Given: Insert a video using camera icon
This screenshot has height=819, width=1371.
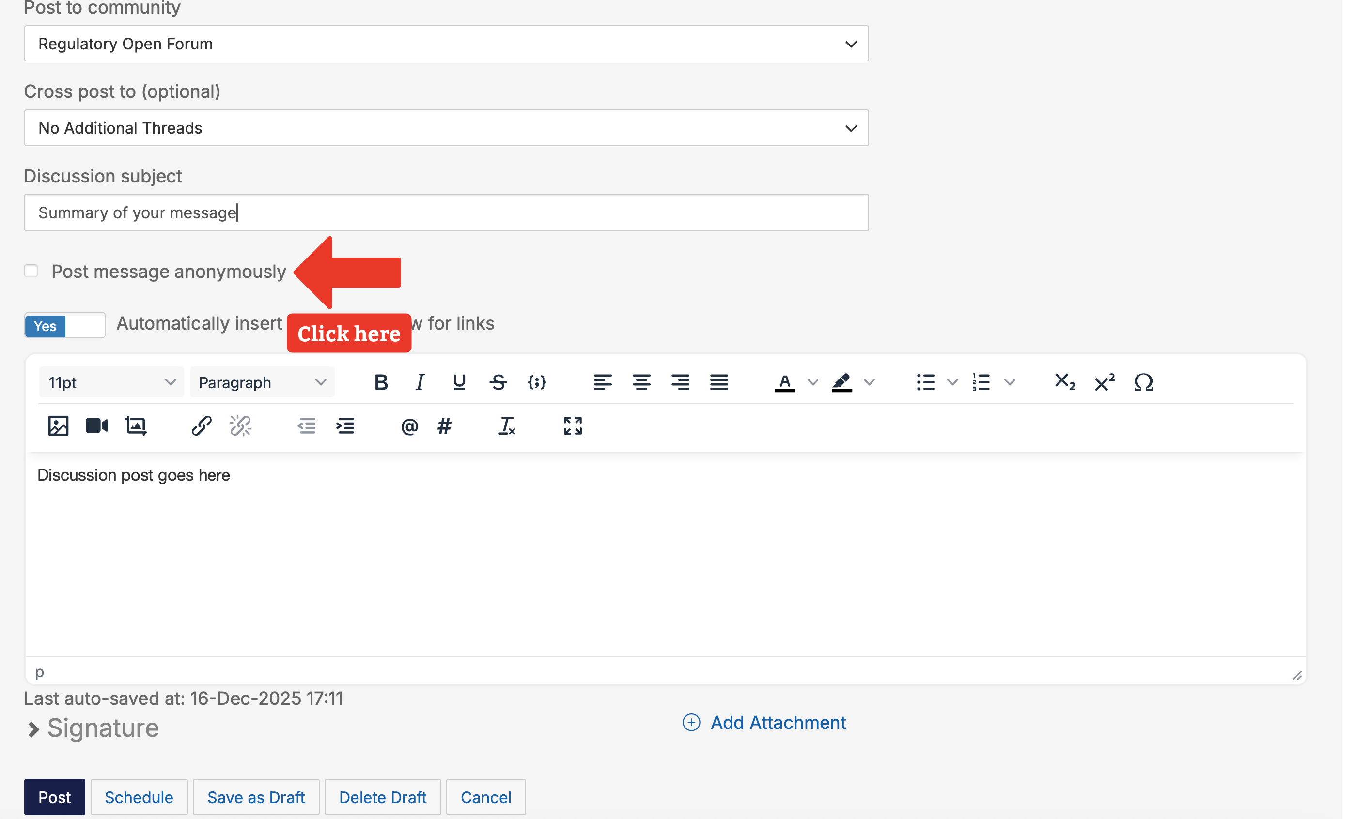Looking at the screenshot, I should pos(97,425).
